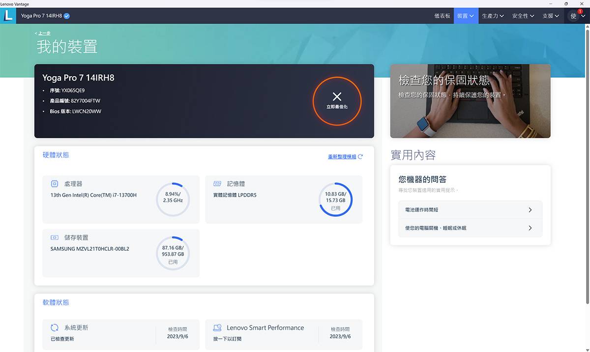Click the 13th Gen Intel Core i7-13700H text
590x352 pixels.
point(93,195)
